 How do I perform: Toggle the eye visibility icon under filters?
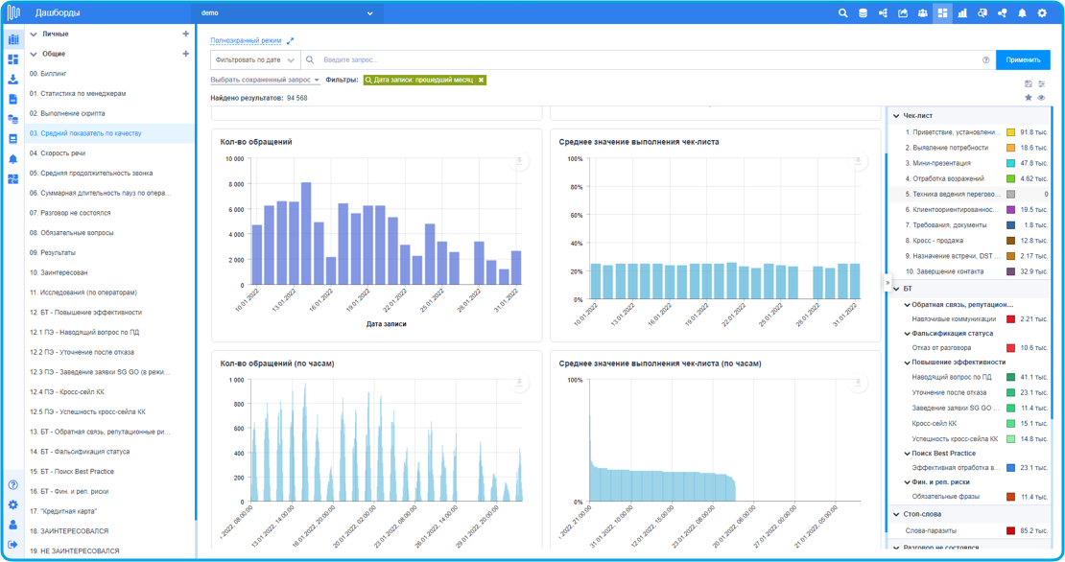pos(1041,98)
